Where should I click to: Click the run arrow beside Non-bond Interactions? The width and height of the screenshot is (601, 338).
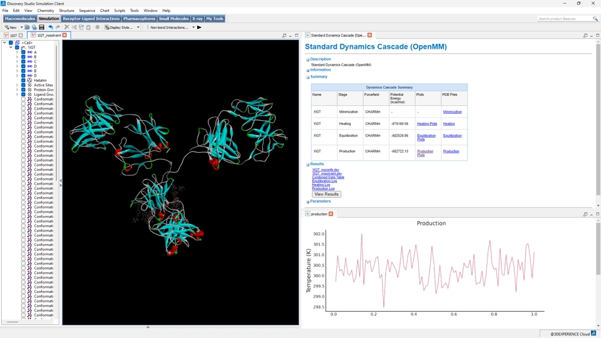(199, 28)
